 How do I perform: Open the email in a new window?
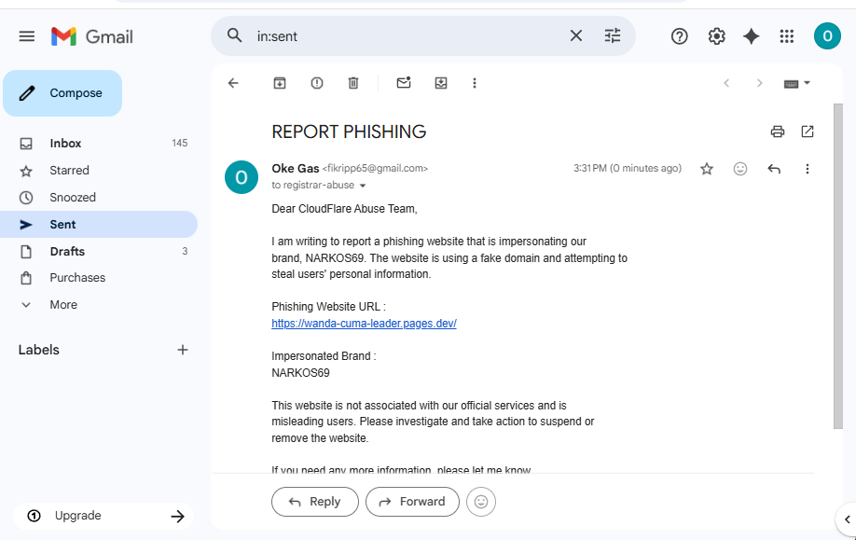click(808, 132)
